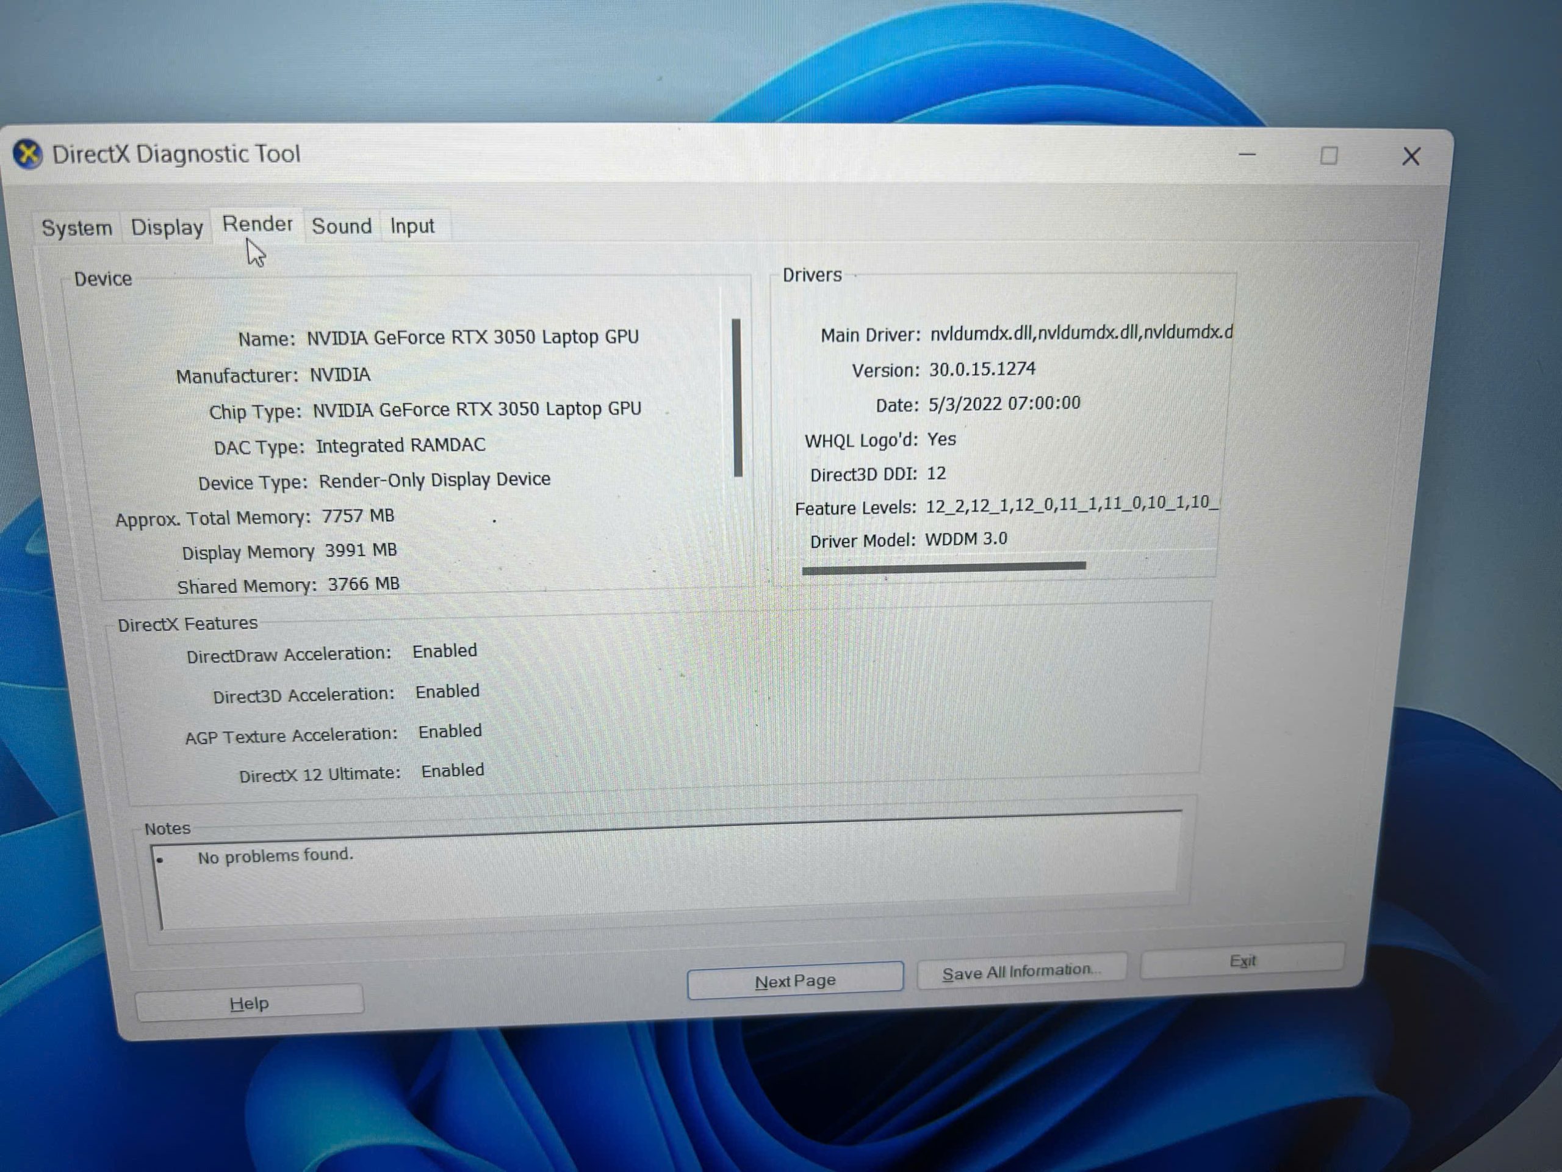
Task: Close the DirectX Diagnostic Tool window
Action: [x=1411, y=156]
